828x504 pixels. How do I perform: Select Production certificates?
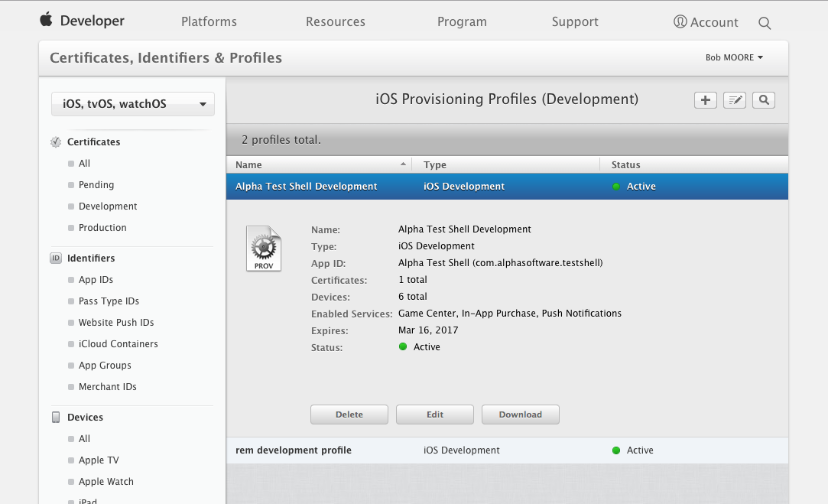coord(102,228)
